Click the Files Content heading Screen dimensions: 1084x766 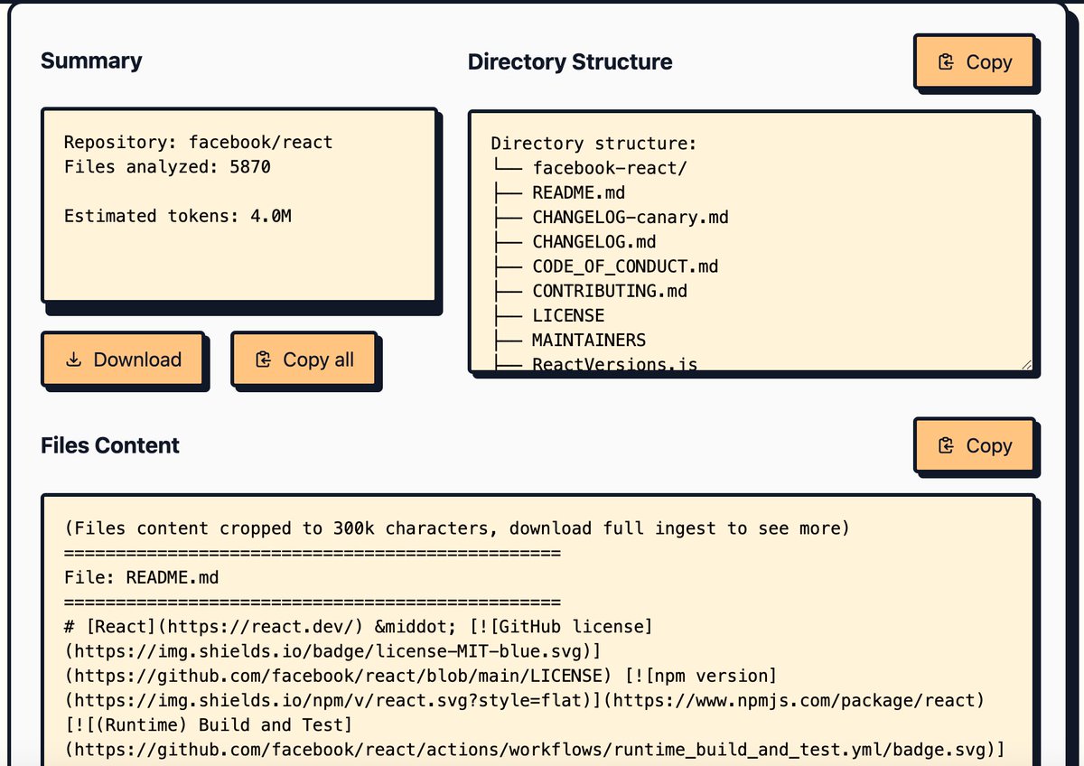[110, 445]
